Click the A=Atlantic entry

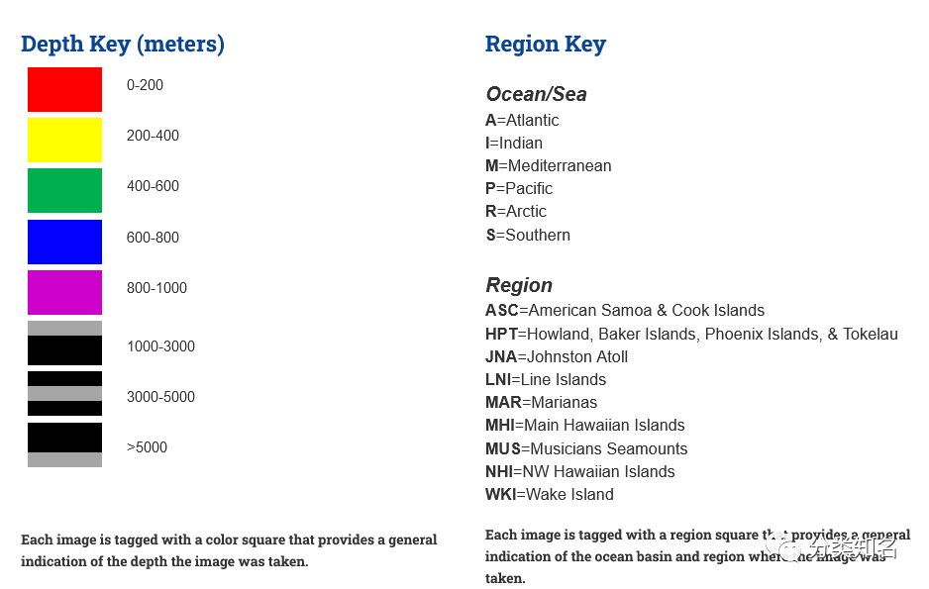[522, 120]
